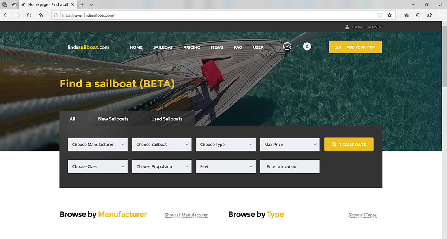Reload the page with refresh icon
This screenshot has width=447, height=239.
point(29,15)
